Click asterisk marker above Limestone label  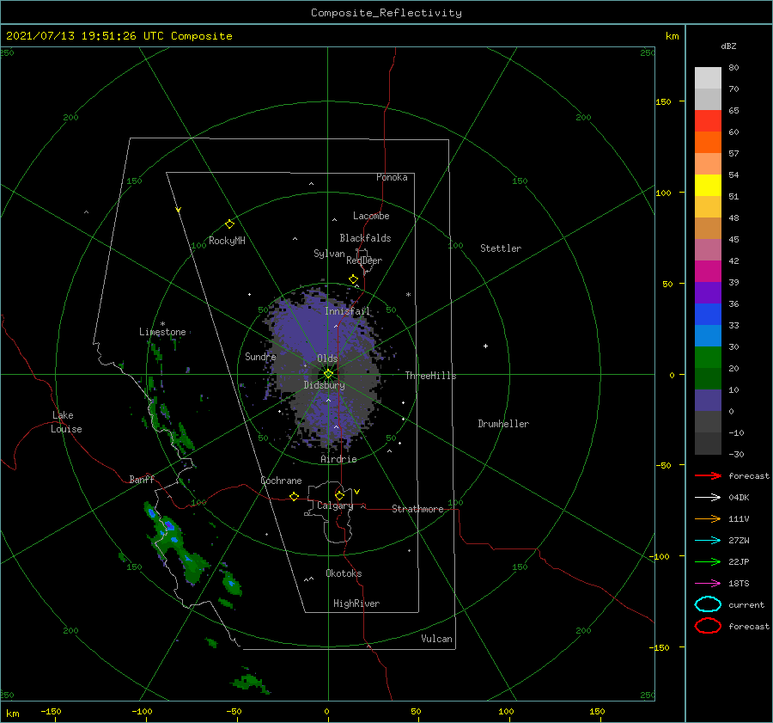click(x=162, y=324)
